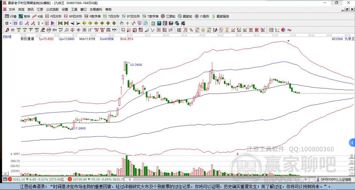The height and width of the screenshot is (190, 355).
Task: Open the 江恩 menu
Action: pos(40,9)
